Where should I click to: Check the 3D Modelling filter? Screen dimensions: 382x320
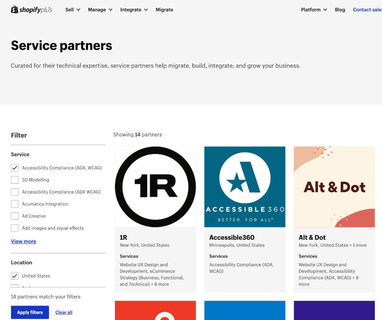[x=15, y=180]
